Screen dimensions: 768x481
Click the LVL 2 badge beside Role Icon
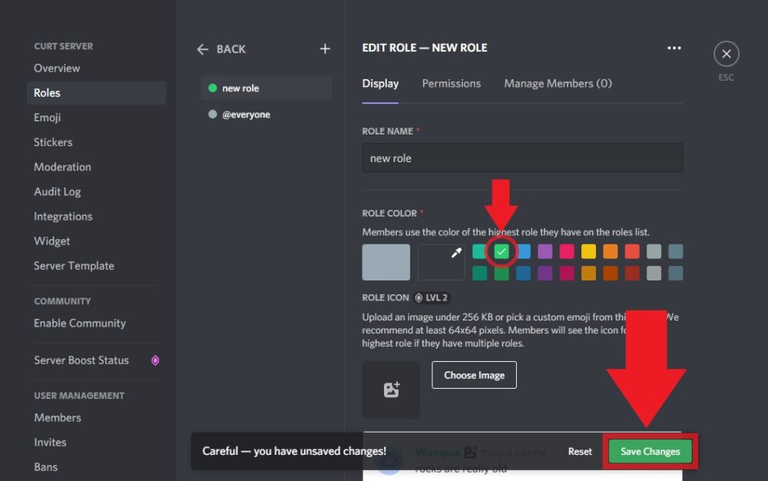[431, 297]
